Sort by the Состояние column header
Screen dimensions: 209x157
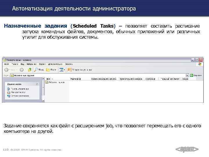pyautogui.click(x=152, y=79)
